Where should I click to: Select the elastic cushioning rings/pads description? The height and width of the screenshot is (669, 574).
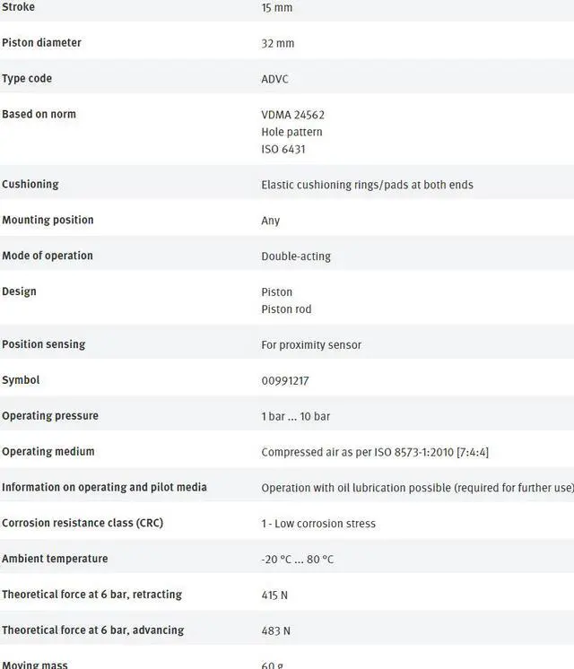[x=367, y=185]
